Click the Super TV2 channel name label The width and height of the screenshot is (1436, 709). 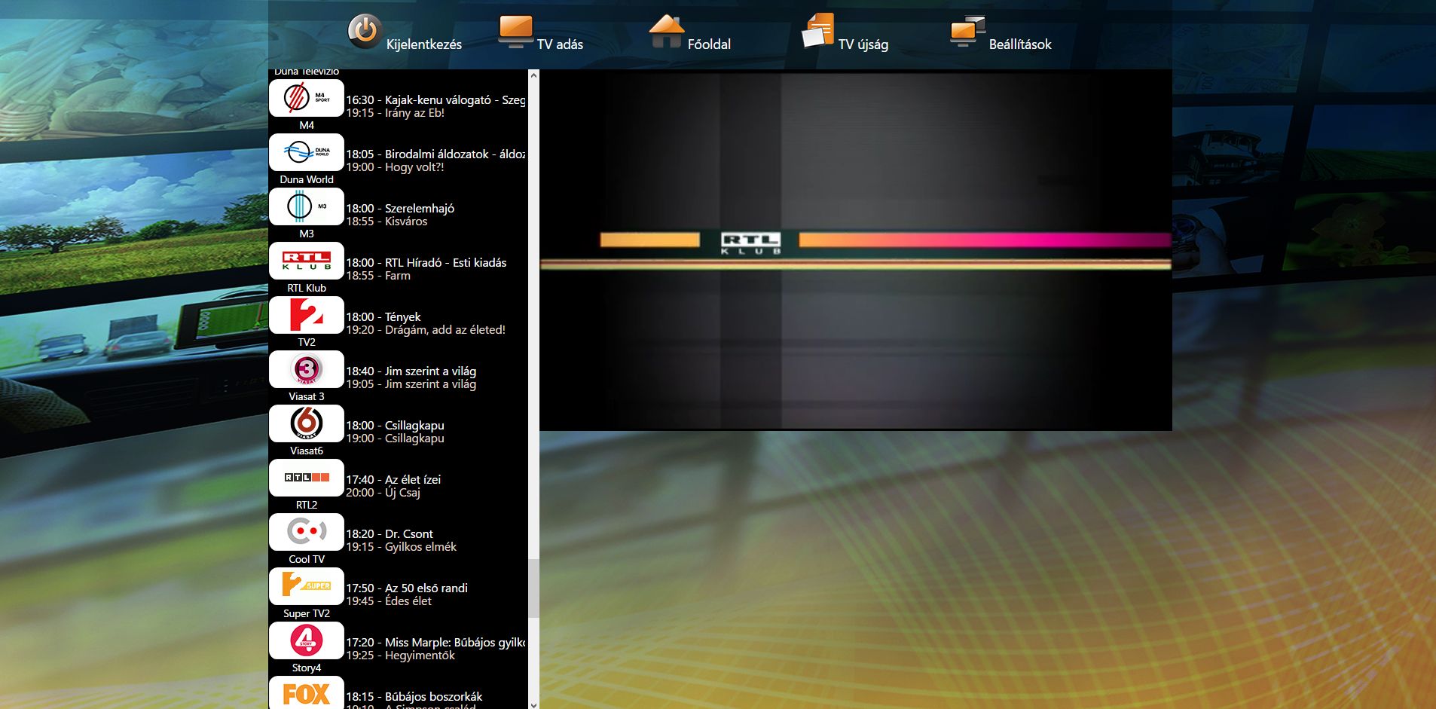pos(307,613)
